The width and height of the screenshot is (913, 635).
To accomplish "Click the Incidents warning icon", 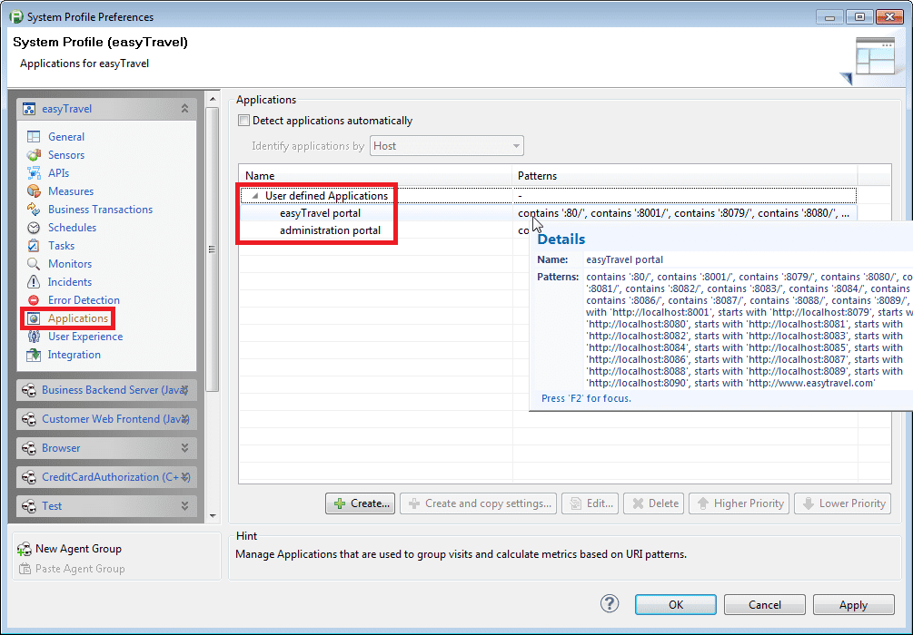I will pos(34,282).
